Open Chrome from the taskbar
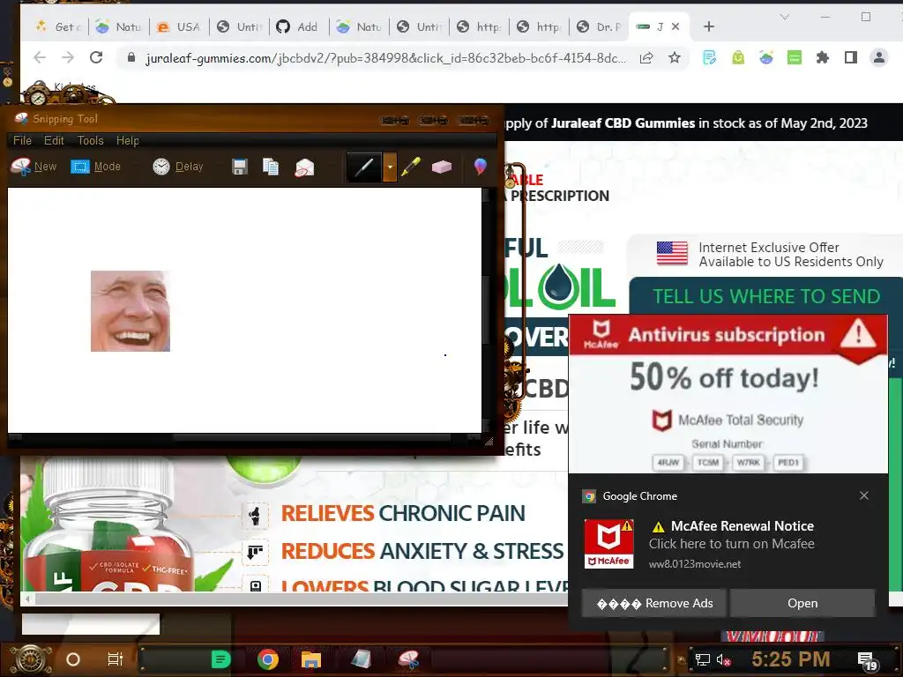903x677 pixels. click(x=268, y=659)
